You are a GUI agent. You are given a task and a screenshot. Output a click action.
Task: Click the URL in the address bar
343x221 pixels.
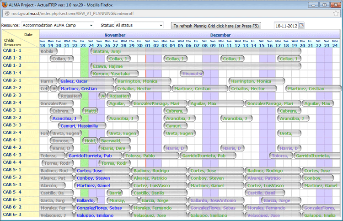click(69, 14)
